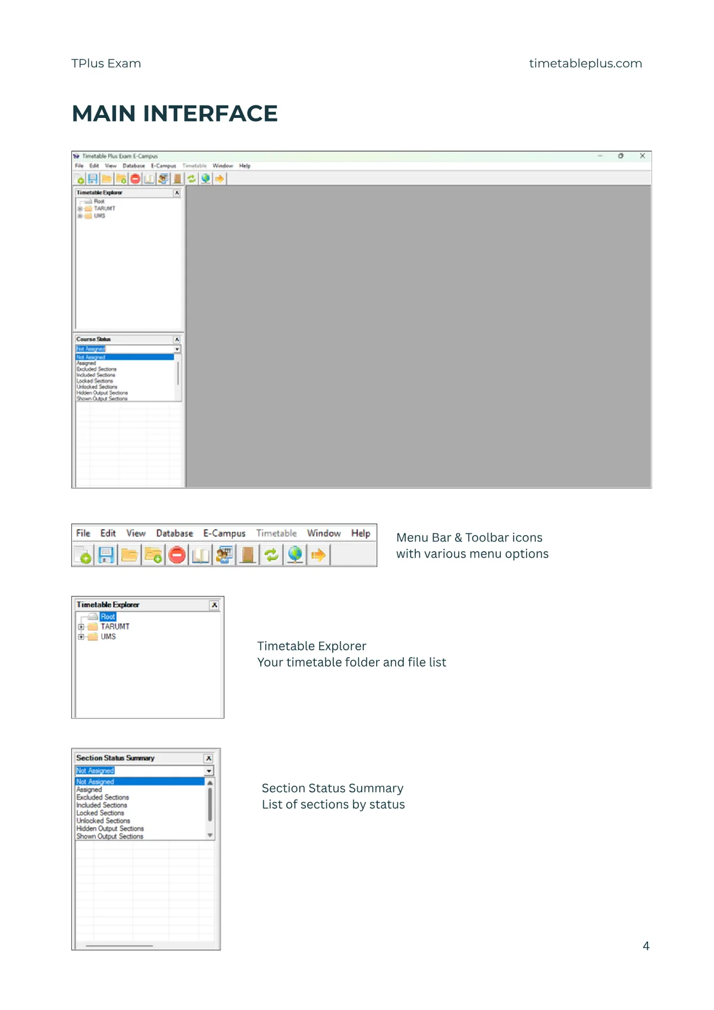Screen dimensions: 714x1010
Task: Open Window menu in enlarged menu bar
Action: click(324, 533)
